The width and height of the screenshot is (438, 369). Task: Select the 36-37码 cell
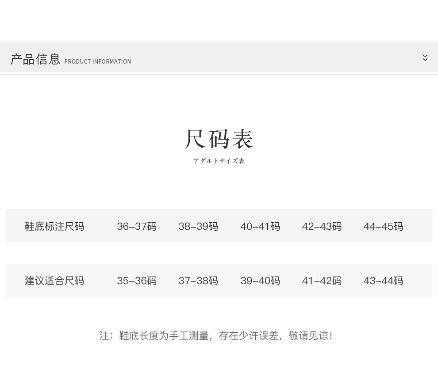tap(137, 226)
